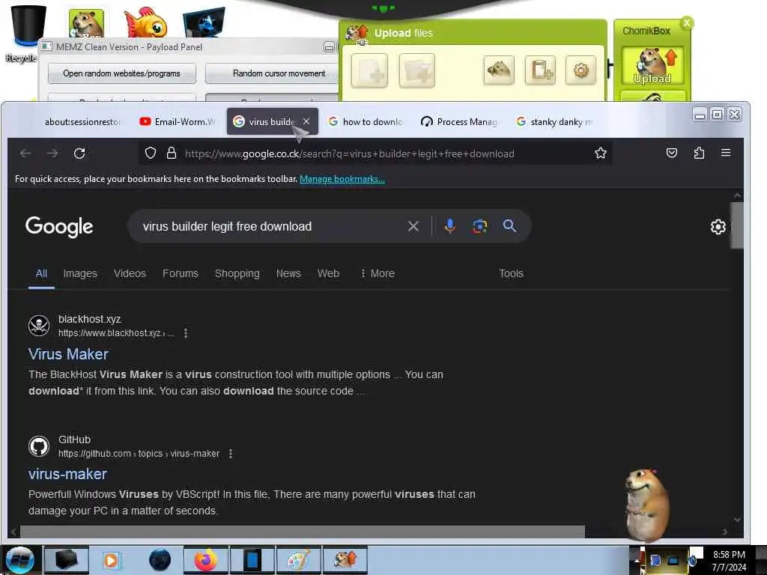Screen dimensions: 767x575
Task: Reload the page in Firefox
Action: pyautogui.click(x=79, y=153)
